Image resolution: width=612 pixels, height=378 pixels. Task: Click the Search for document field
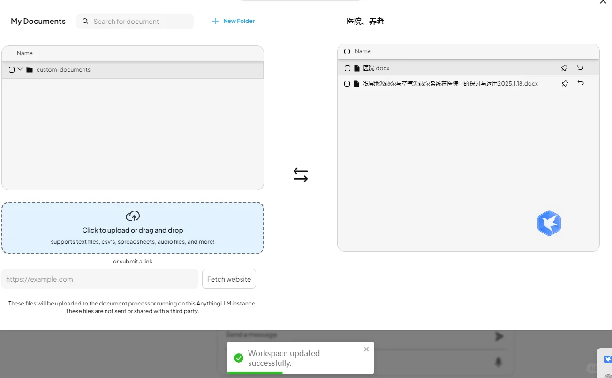click(x=135, y=21)
